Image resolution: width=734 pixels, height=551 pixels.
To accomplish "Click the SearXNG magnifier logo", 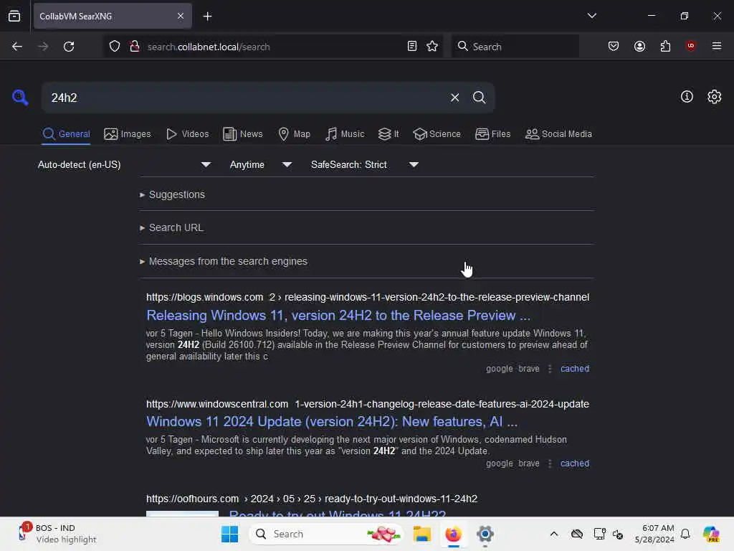I will 20,98.
